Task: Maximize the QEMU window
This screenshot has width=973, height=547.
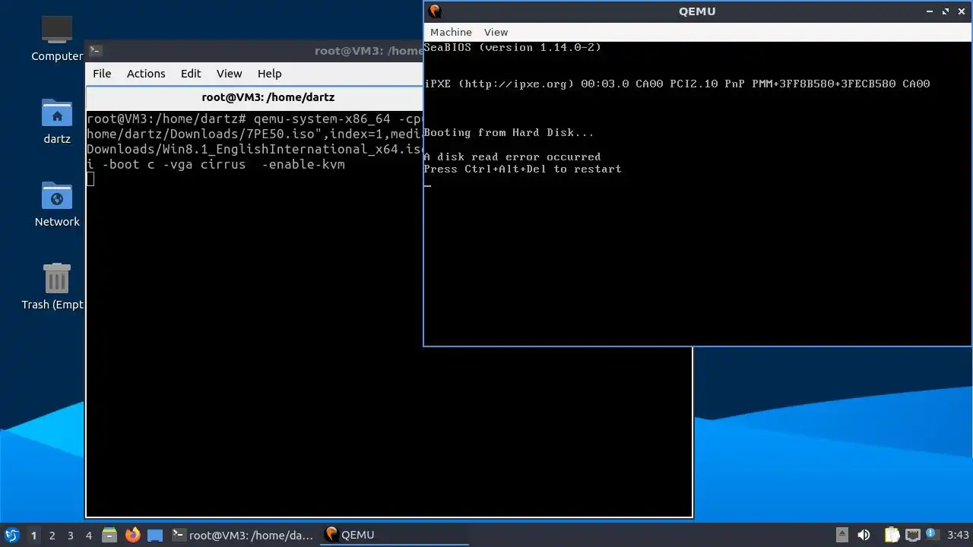Action: (946, 11)
